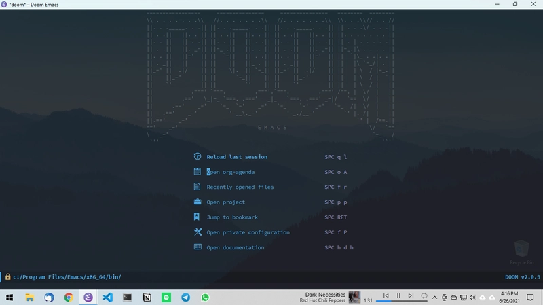Click the SPC f r keybinding text
This screenshot has height=305, width=543.
[x=335, y=187]
